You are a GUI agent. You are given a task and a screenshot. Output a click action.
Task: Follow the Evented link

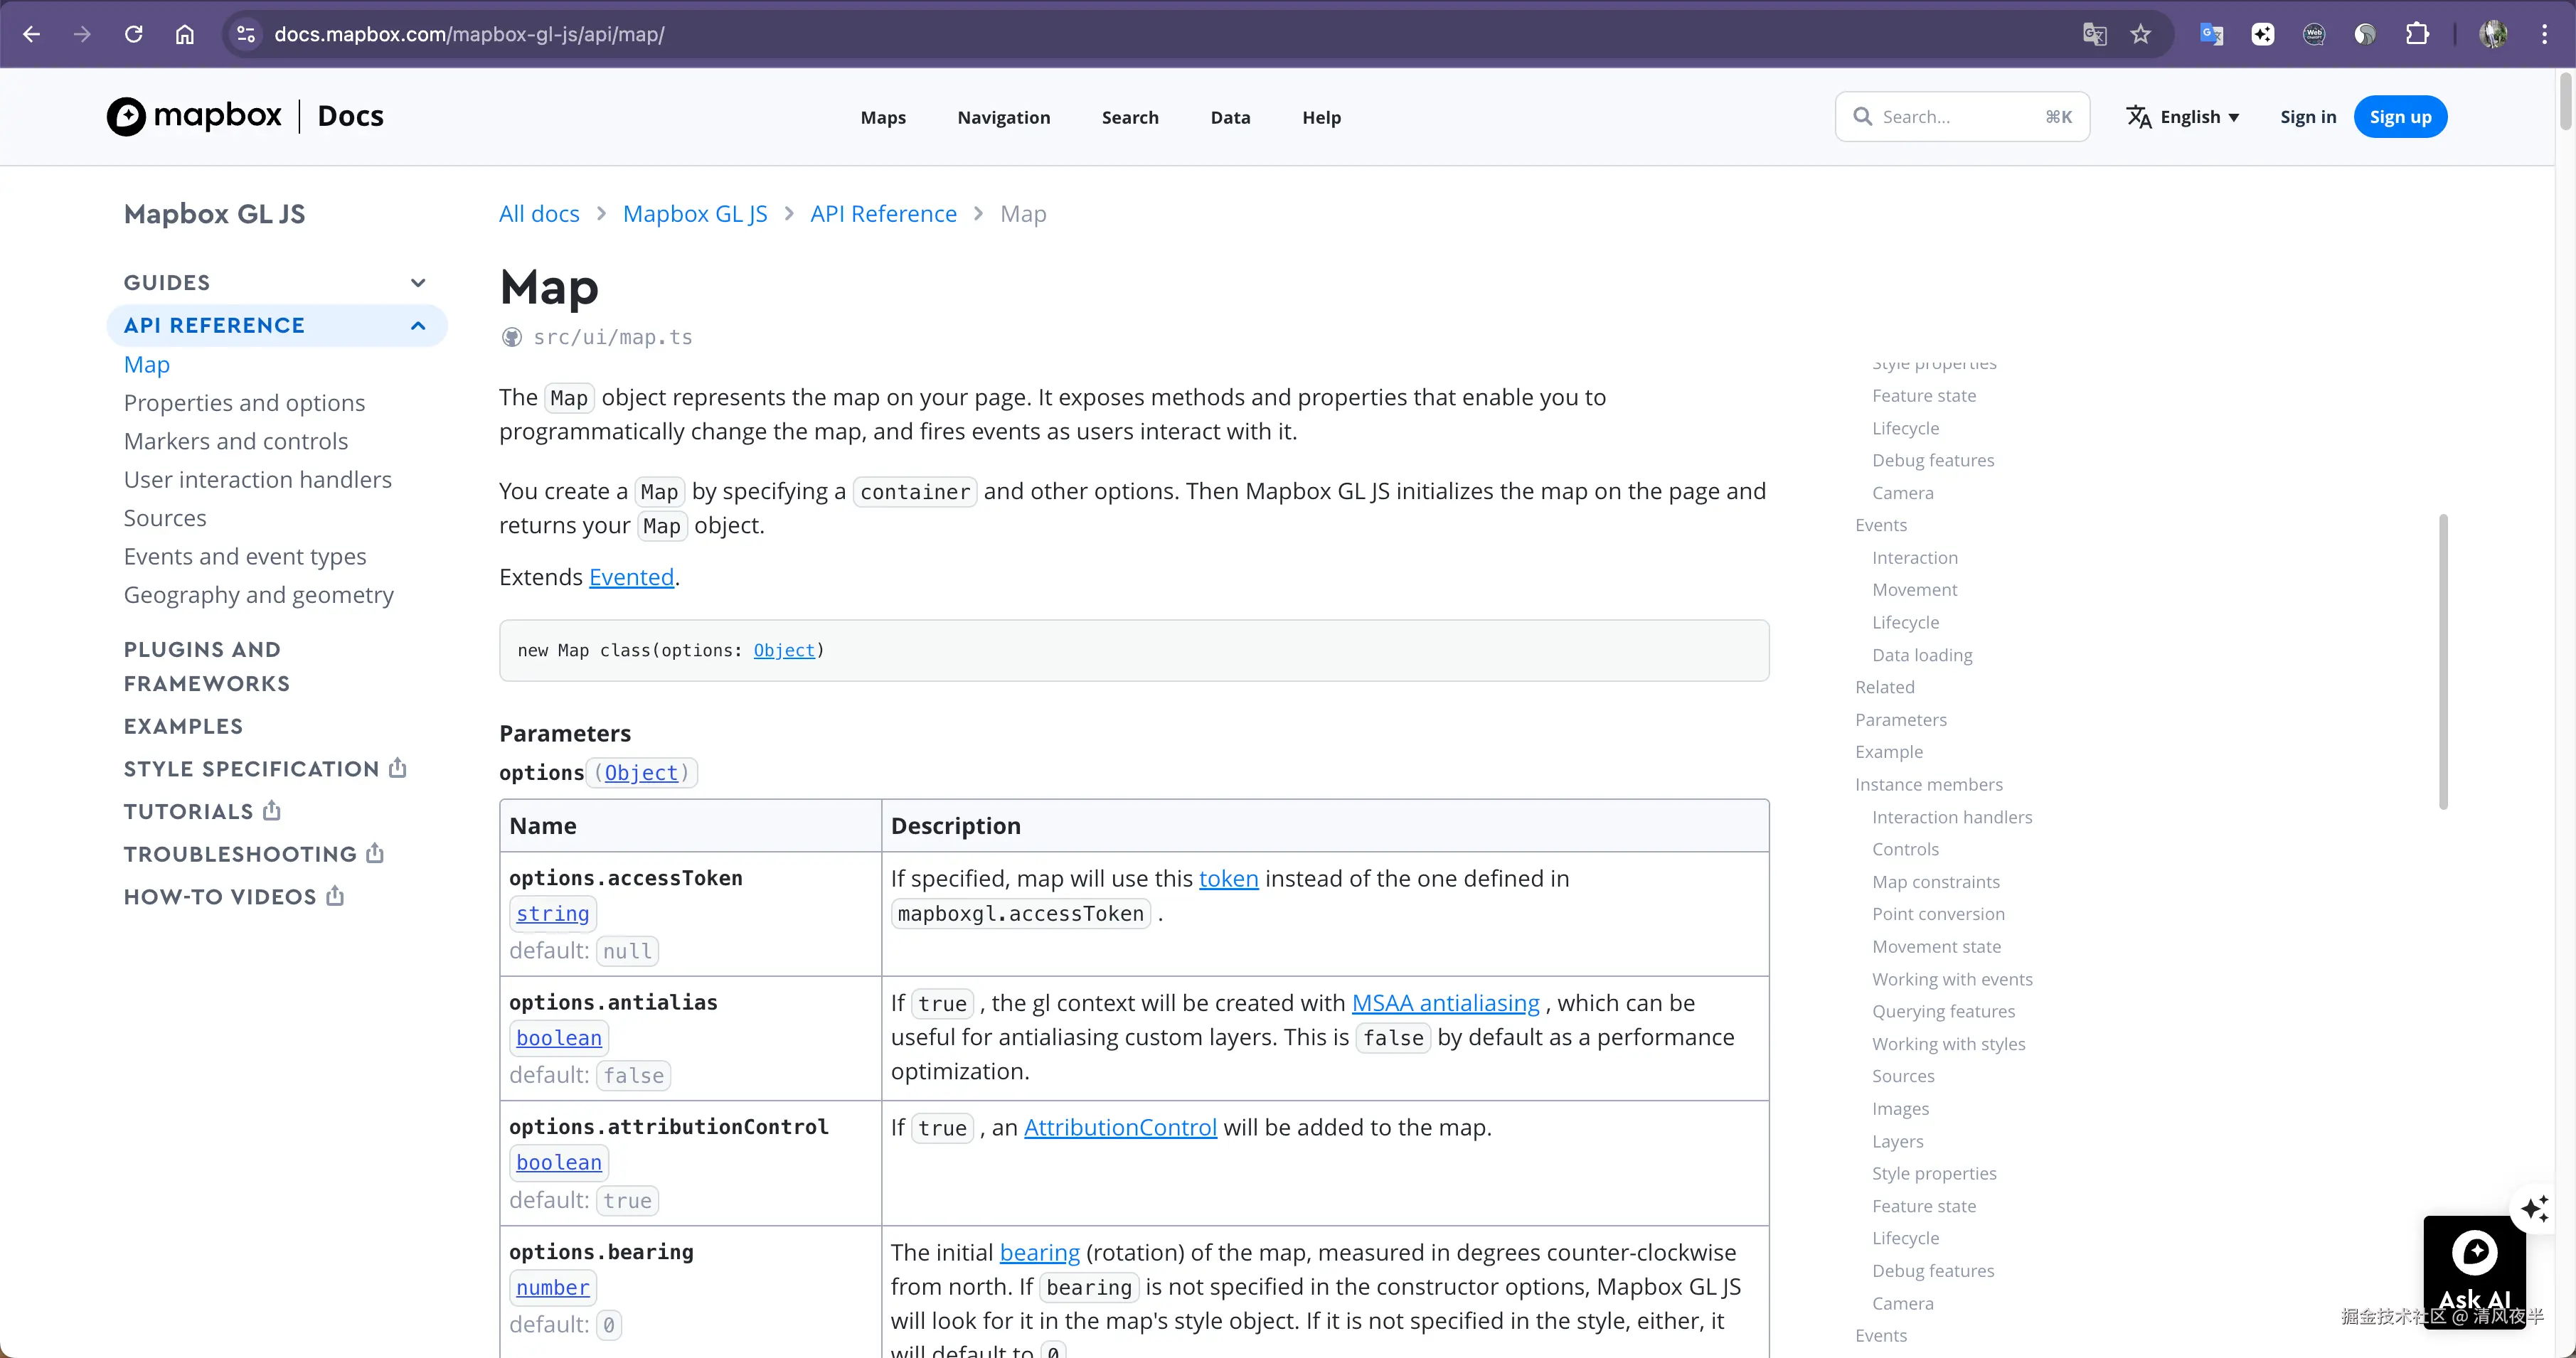(631, 577)
